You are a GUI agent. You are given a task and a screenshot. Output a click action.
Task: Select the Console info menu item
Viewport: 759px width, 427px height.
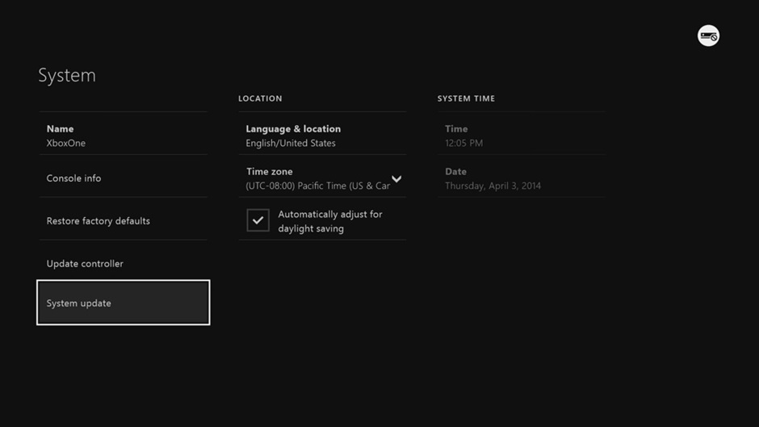73,178
